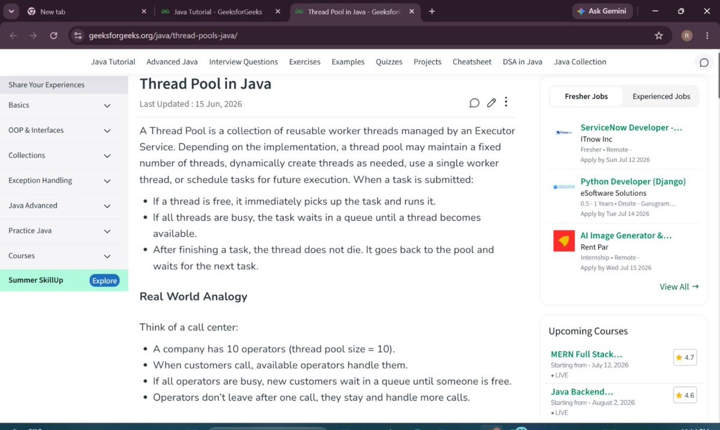Close the Java Tutorial tab

279,11
